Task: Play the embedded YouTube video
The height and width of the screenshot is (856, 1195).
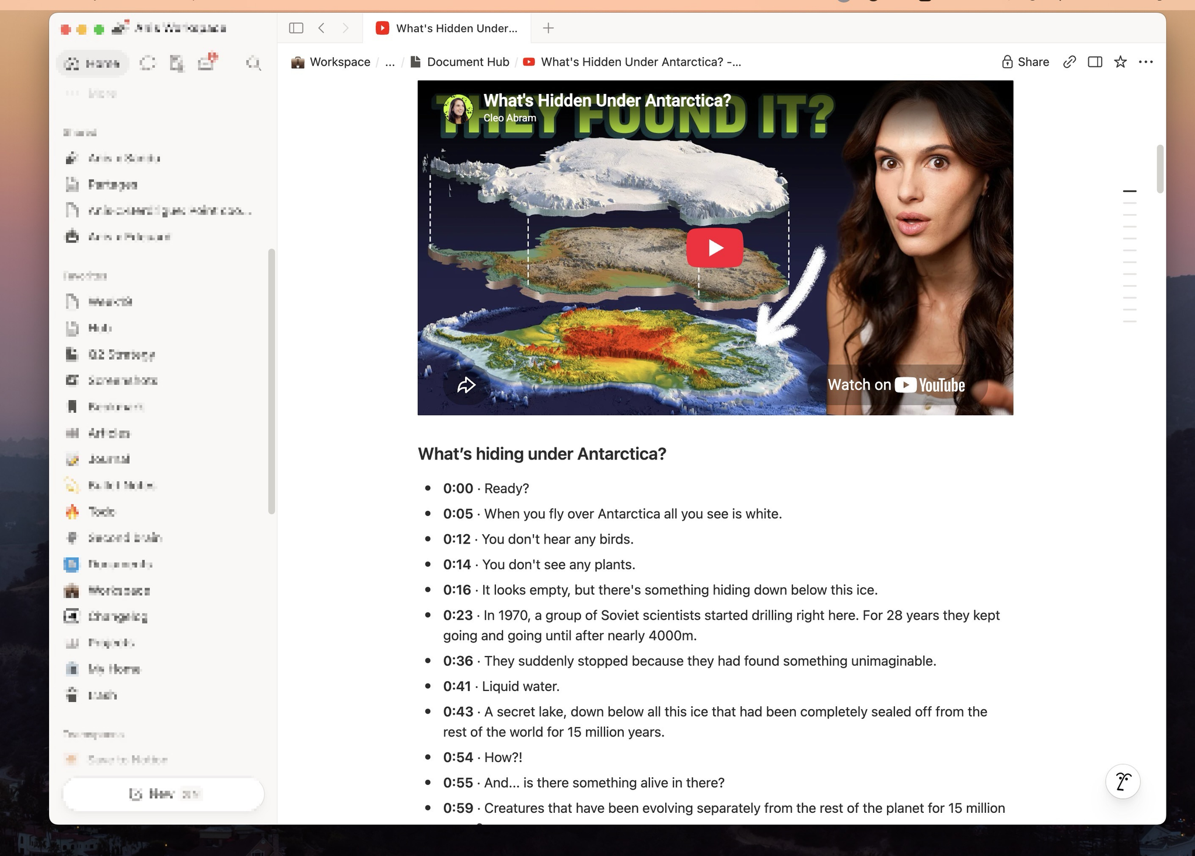Action: (715, 248)
